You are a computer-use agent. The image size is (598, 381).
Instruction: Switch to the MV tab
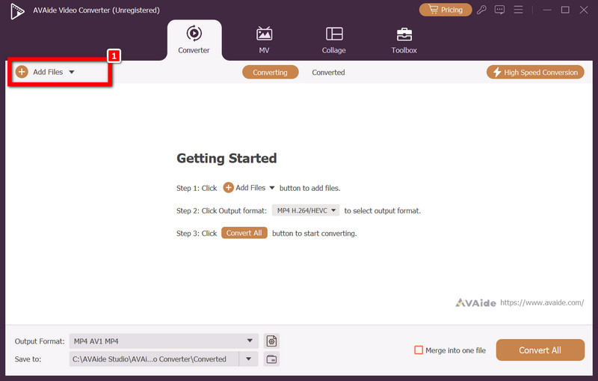(264, 40)
